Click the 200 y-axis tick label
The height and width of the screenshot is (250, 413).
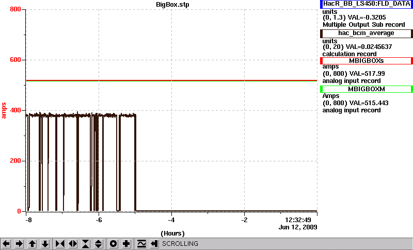click(15, 161)
